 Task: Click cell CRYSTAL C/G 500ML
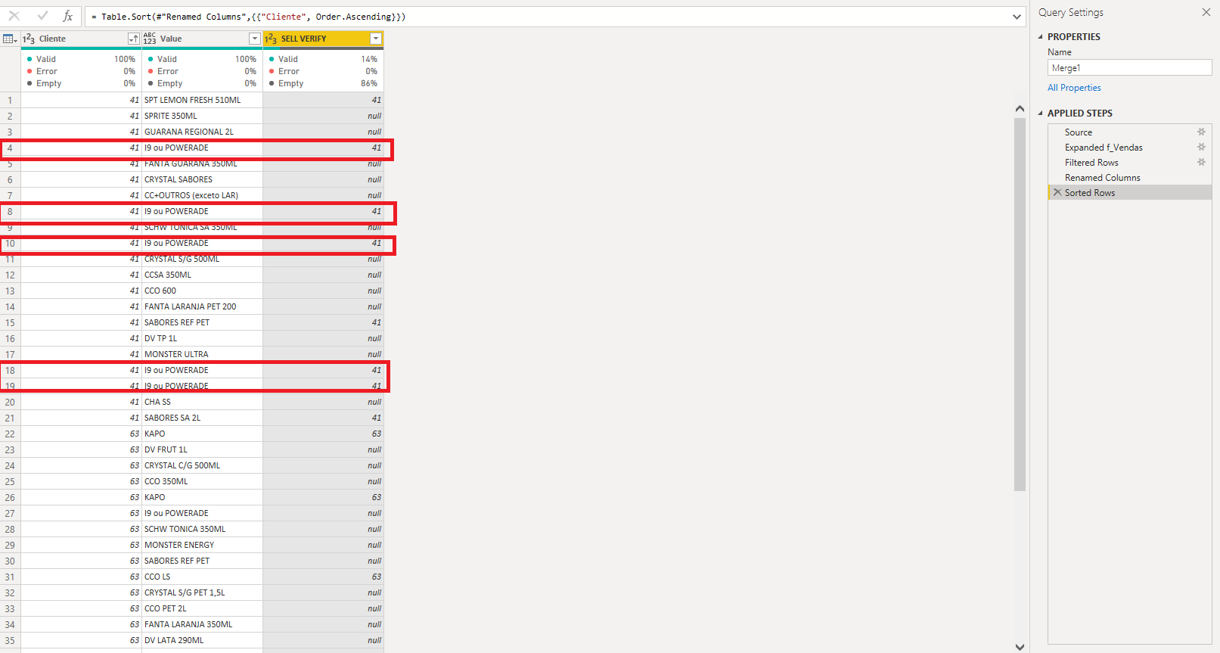[202, 465]
